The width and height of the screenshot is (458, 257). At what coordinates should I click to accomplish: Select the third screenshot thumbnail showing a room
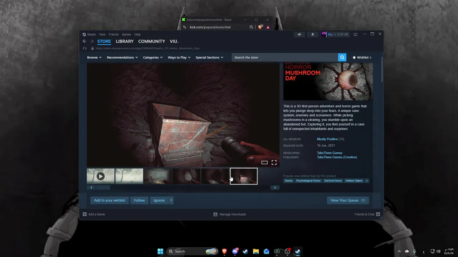158,176
